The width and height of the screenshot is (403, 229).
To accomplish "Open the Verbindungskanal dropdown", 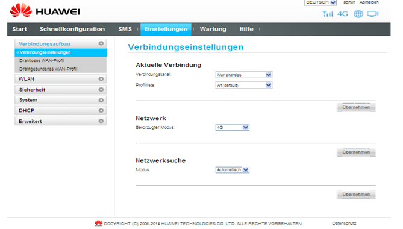I will point(243,75).
